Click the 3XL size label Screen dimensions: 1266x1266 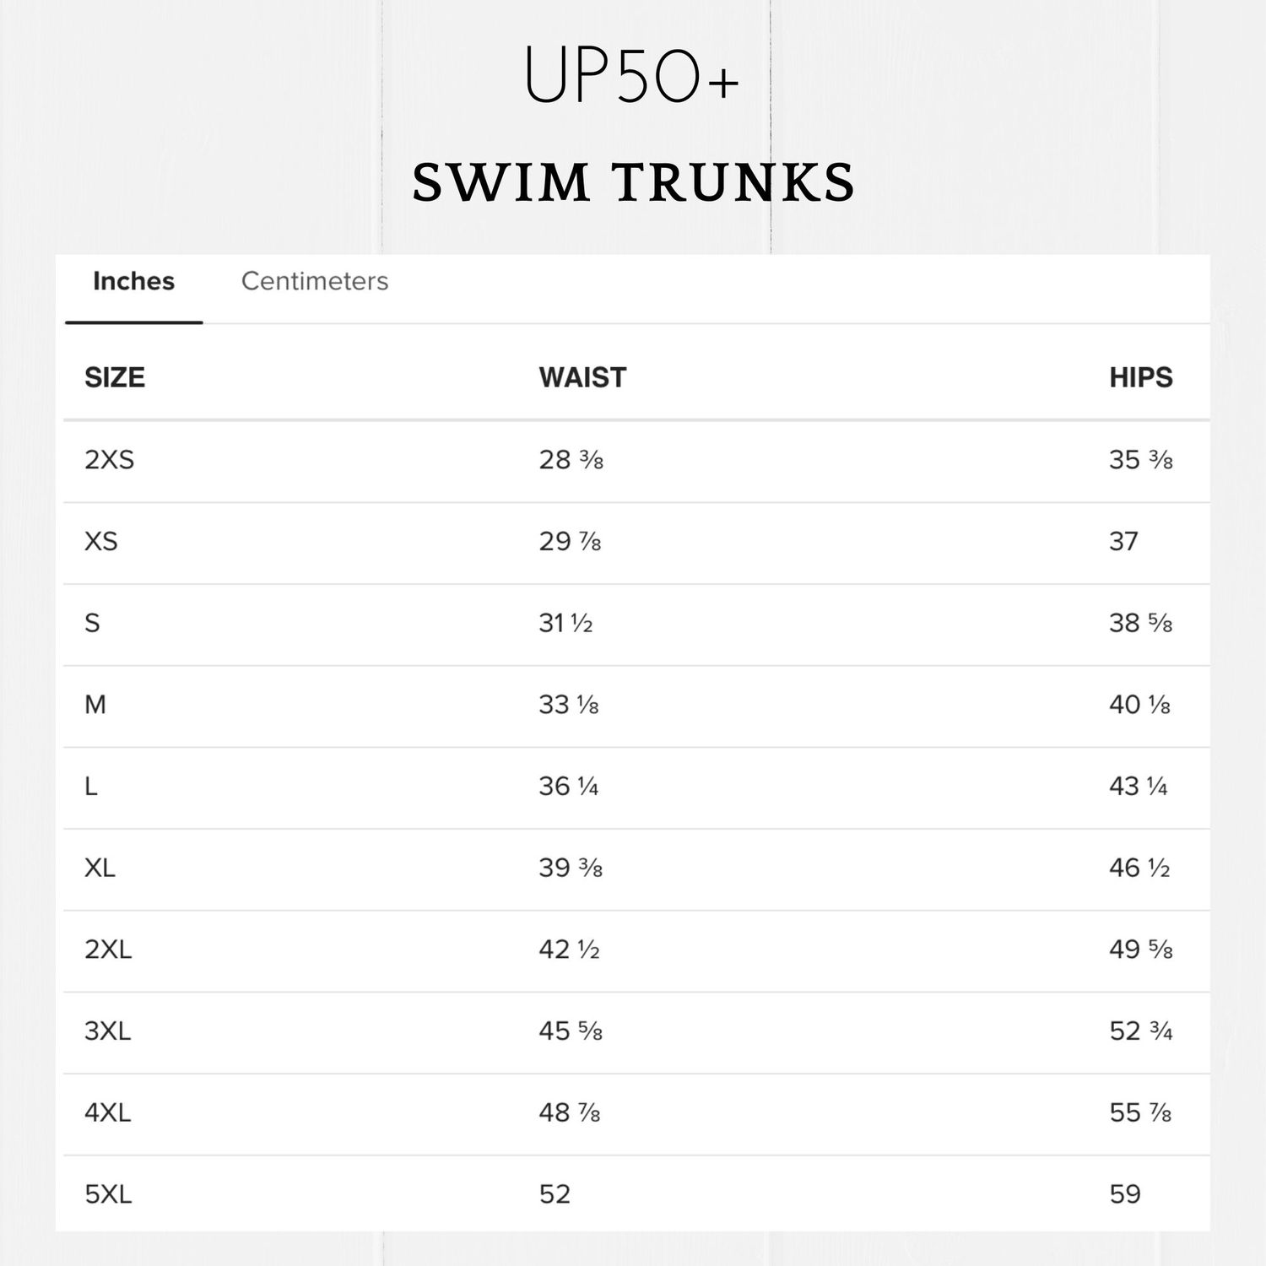pos(108,1031)
